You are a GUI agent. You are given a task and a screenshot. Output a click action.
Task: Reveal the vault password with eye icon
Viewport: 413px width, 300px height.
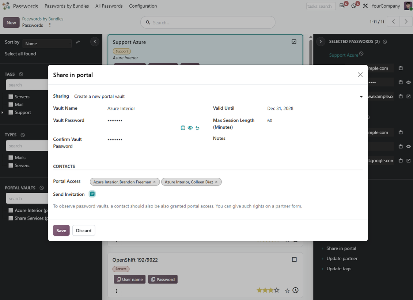(190, 128)
